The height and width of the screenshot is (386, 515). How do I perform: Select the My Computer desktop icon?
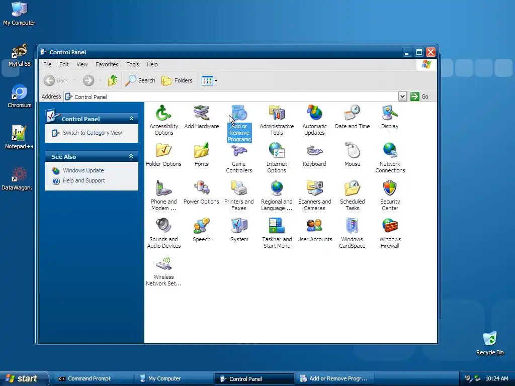19,14
